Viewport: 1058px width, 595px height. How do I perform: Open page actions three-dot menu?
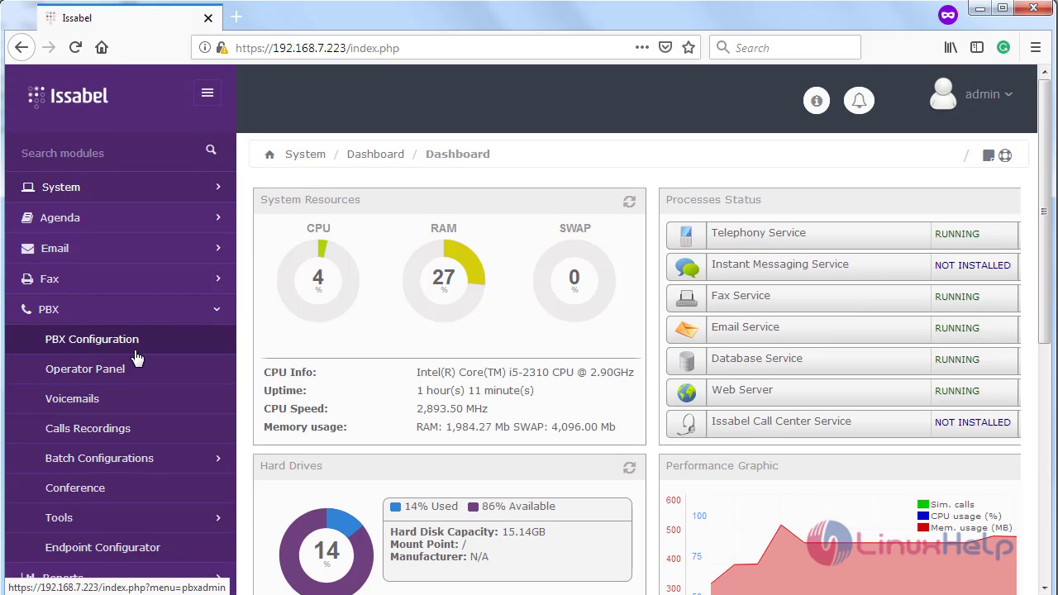tap(641, 47)
